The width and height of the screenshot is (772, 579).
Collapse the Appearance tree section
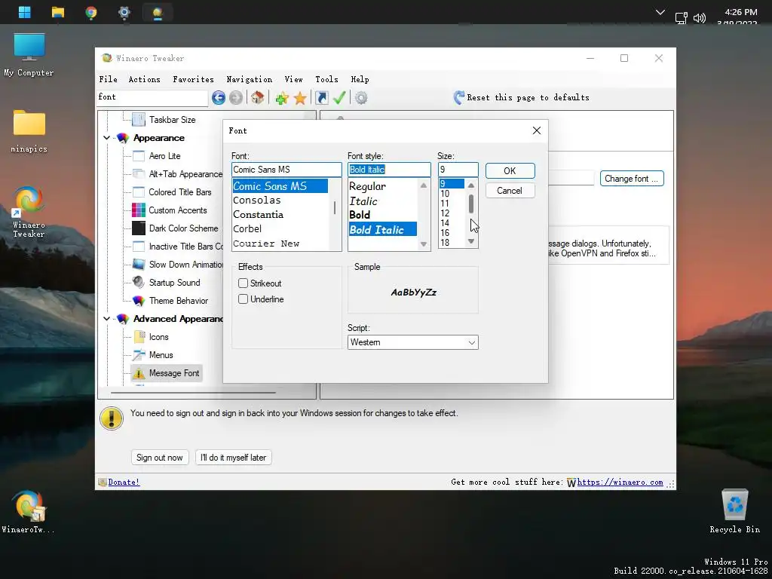click(107, 138)
